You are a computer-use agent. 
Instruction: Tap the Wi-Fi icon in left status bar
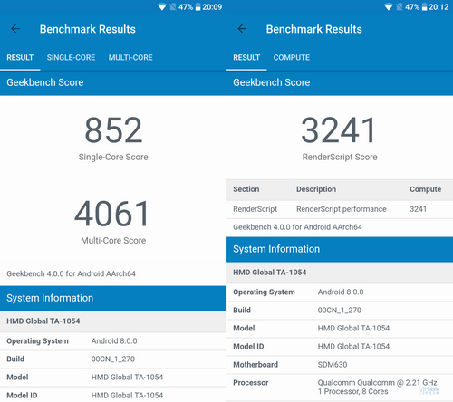click(x=162, y=7)
